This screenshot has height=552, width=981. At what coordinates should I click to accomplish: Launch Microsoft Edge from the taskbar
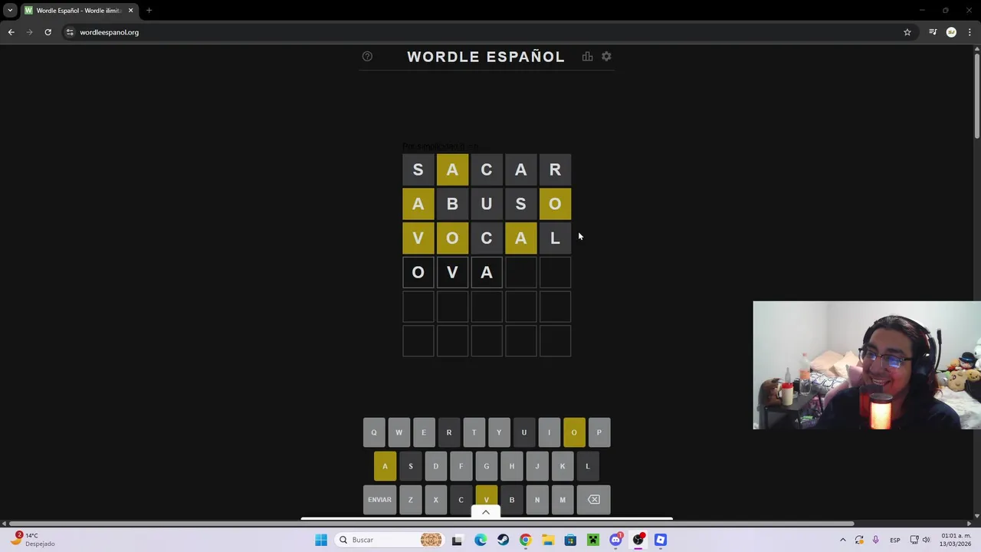pos(481,540)
